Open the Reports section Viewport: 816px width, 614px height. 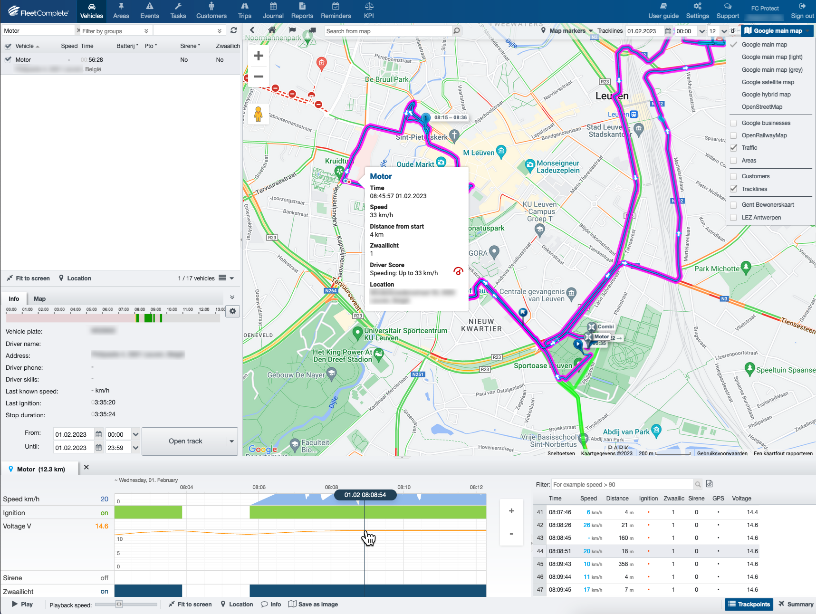(x=302, y=11)
